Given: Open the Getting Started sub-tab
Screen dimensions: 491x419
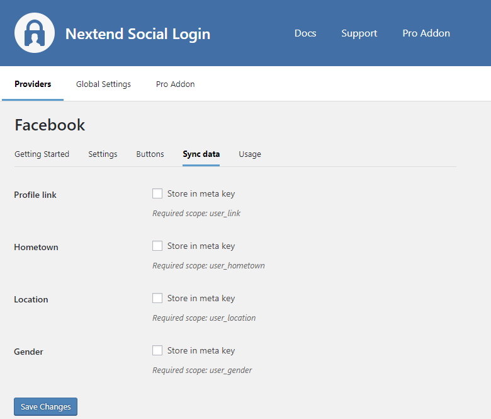Looking at the screenshot, I should (x=42, y=154).
